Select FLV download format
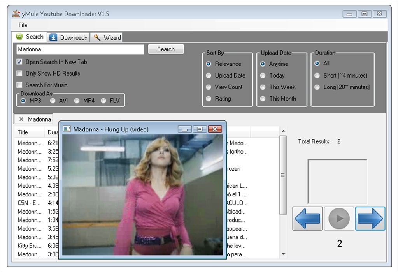Viewport: 398px width, 272px height. [x=103, y=101]
